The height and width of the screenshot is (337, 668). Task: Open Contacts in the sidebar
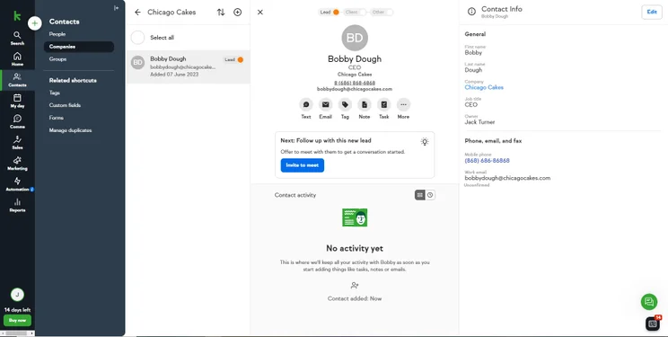(x=17, y=80)
